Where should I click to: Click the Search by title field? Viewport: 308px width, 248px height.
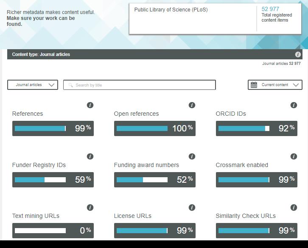click(140, 85)
